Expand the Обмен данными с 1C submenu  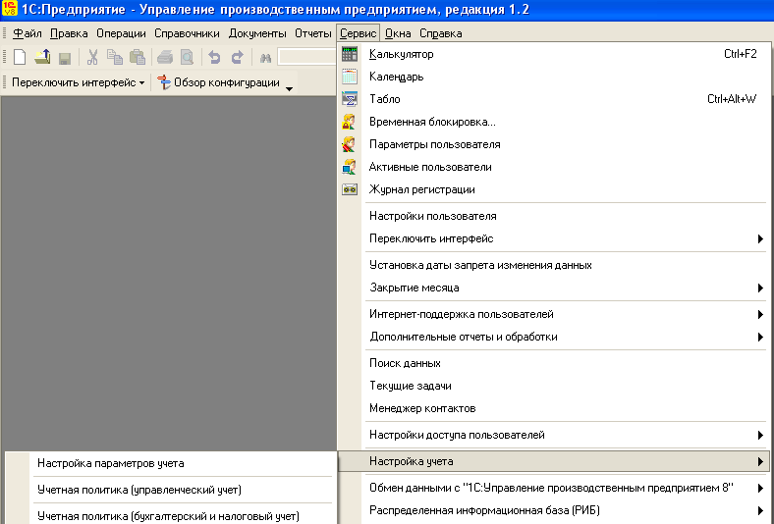pos(553,488)
